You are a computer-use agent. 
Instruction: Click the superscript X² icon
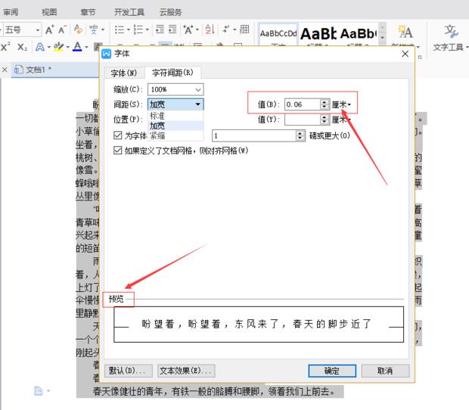pyautogui.click(x=5, y=47)
